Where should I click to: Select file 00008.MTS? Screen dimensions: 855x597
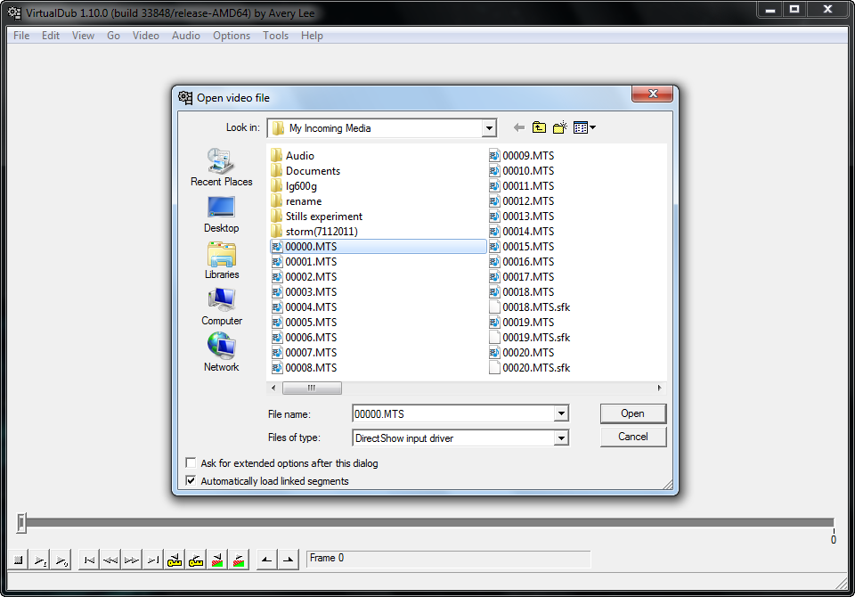coord(305,368)
